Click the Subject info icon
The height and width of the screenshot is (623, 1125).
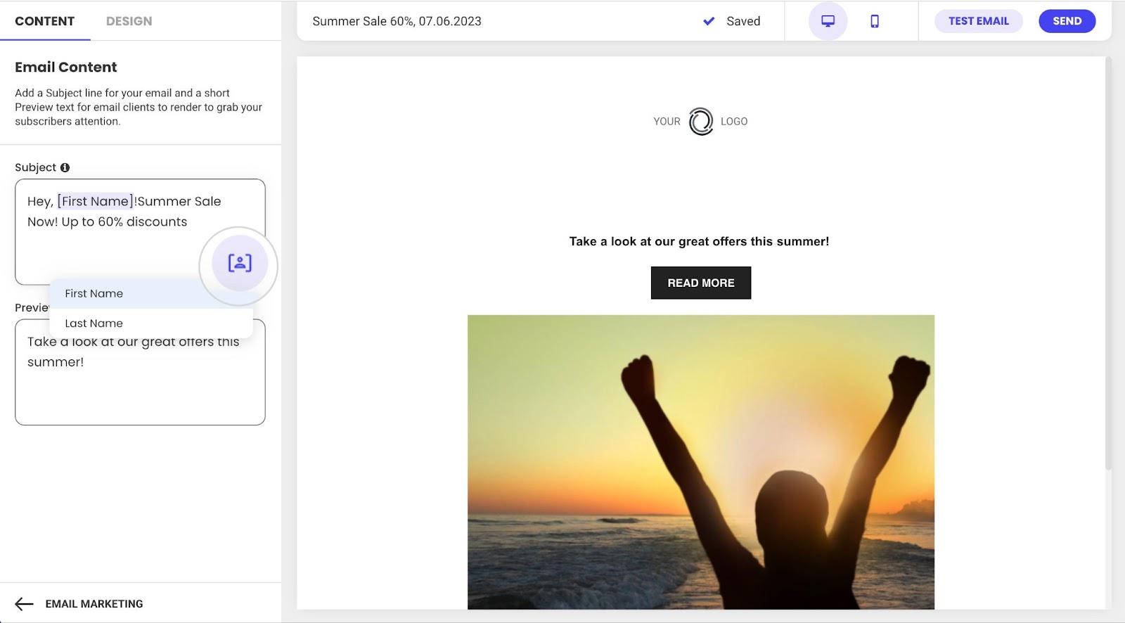65,167
